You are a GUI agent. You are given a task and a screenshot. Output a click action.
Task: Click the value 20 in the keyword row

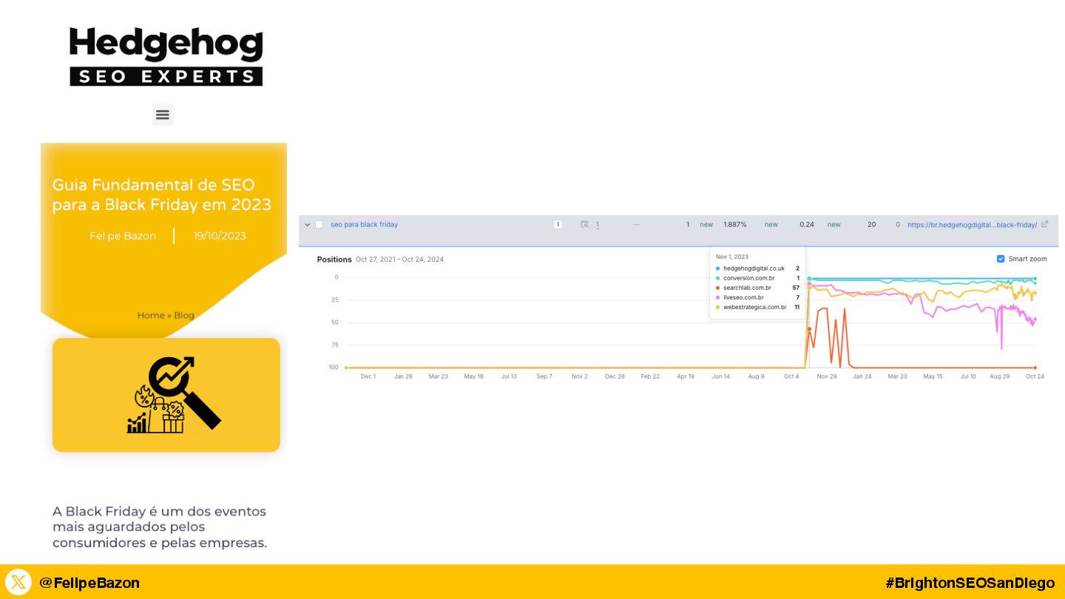coord(872,224)
